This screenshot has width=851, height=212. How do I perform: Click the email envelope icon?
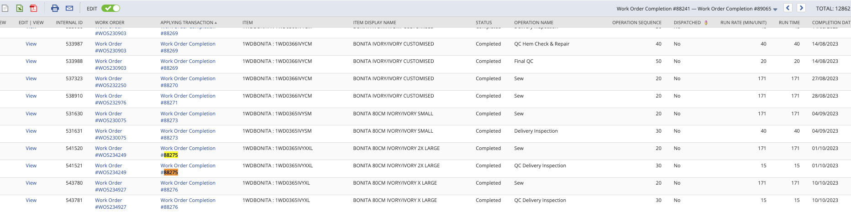coord(69,8)
